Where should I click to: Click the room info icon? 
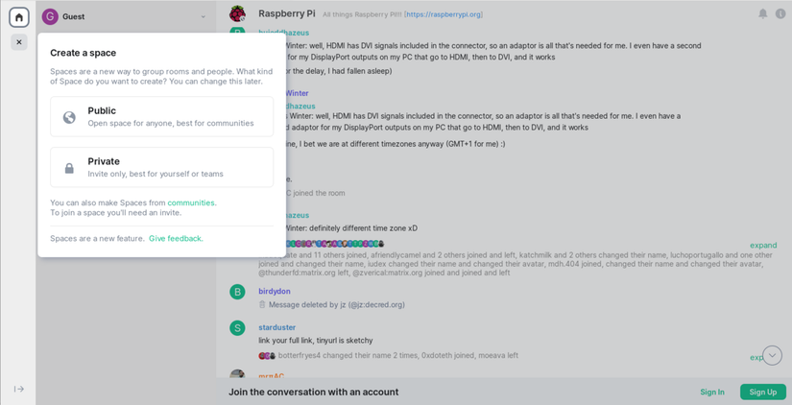pyautogui.click(x=780, y=13)
